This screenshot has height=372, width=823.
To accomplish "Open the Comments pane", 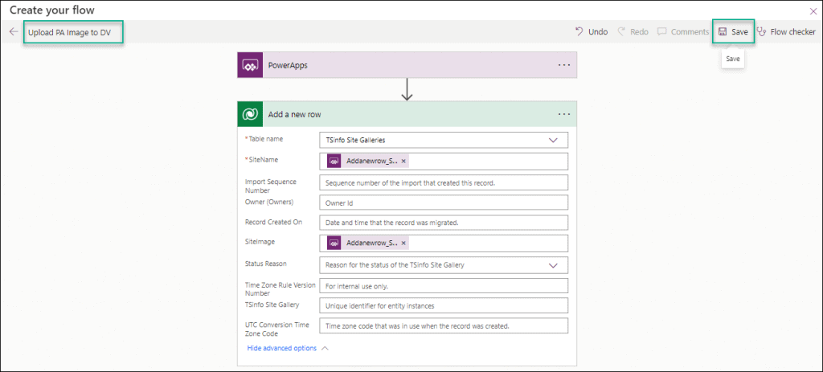I will (x=683, y=32).
